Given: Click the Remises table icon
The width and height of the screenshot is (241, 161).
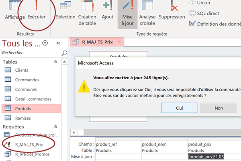Looking at the screenshot, I should pos(8,118).
